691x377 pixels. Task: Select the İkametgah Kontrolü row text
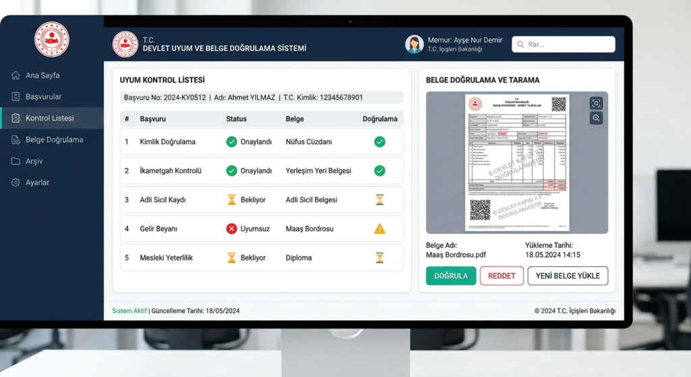[x=171, y=171]
